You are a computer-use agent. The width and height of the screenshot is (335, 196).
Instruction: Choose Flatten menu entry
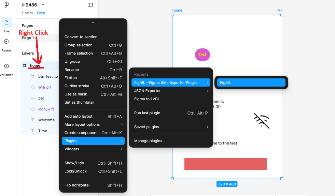tap(93, 78)
